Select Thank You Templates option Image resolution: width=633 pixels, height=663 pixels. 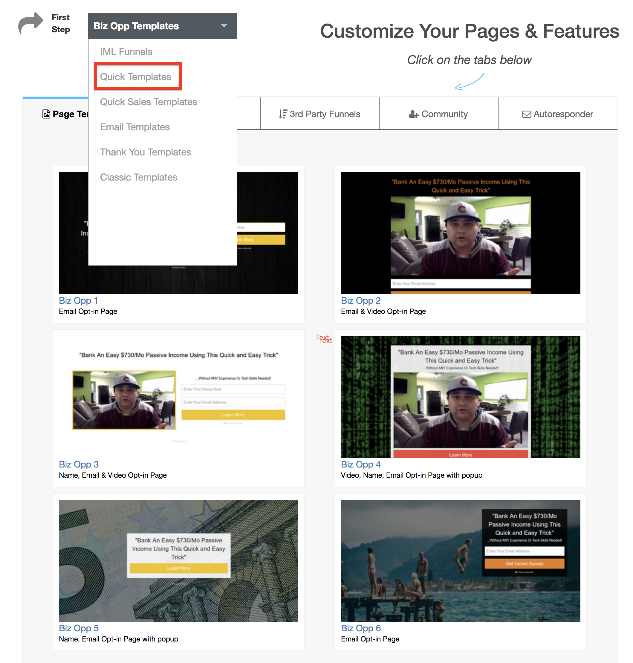click(146, 152)
